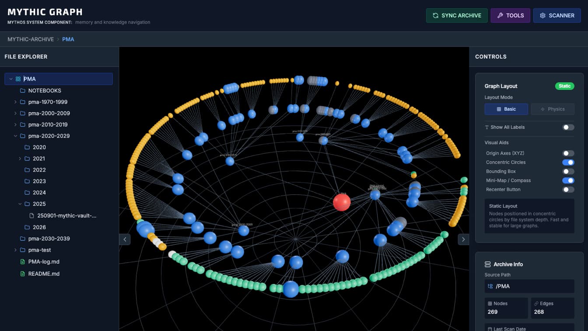Click the Edges value 268
The height and width of the screenshot is (331, 588).
click(x=539, y=312)
